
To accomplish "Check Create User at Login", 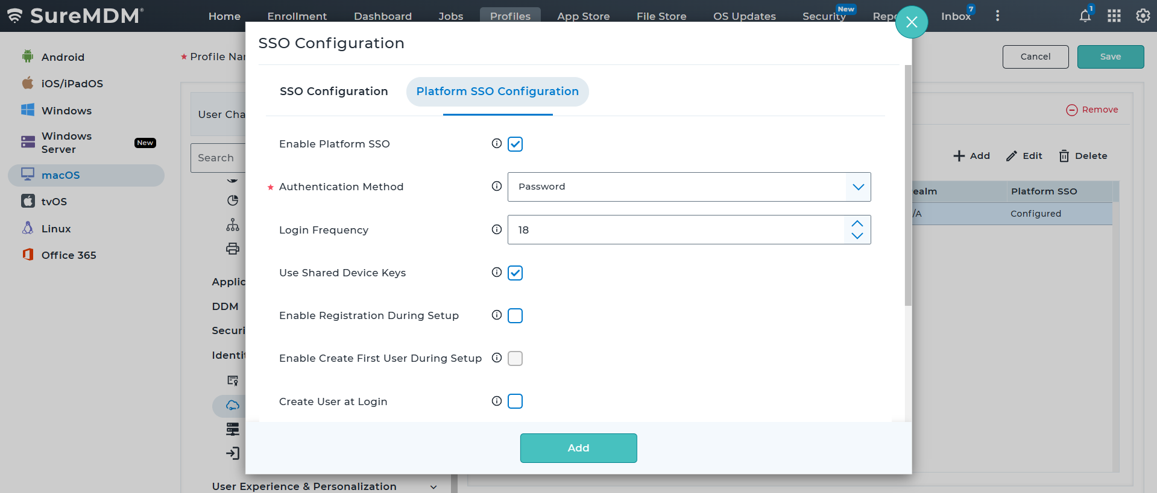I will pyautogui.click(x=515, y=401).
